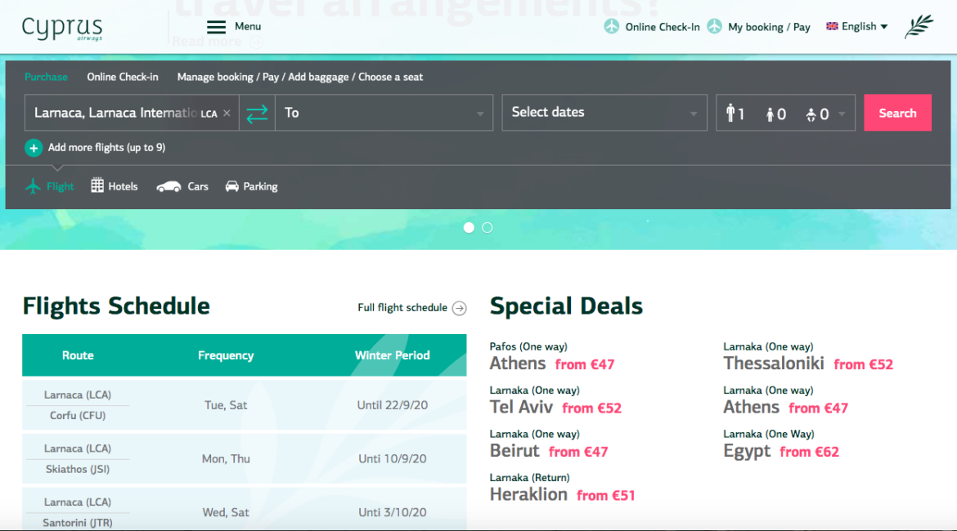This screenshot has width=957, height=531.
Task: Click the Cars vehicle icon
Action: pos(168,186)
